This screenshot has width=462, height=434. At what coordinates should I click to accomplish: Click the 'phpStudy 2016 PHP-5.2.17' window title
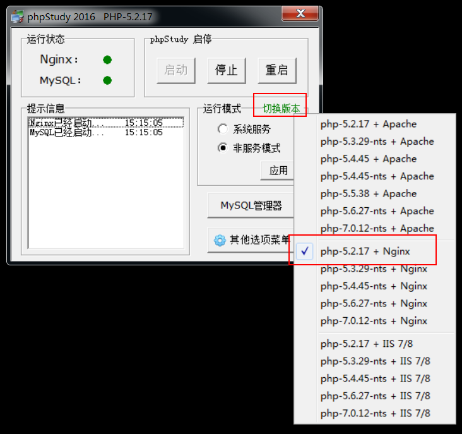[x=90, y=17]
